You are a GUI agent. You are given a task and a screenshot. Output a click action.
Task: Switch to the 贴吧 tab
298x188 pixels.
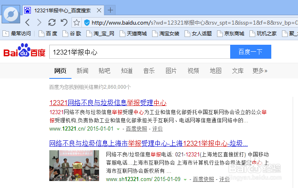[x=104, y=71]
